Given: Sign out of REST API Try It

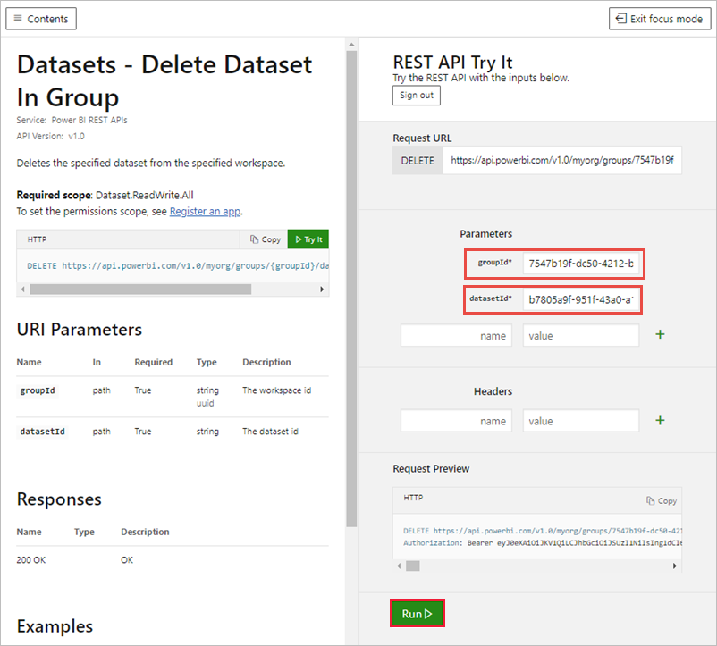Looking at the screenshot, I should coord(416,96).
